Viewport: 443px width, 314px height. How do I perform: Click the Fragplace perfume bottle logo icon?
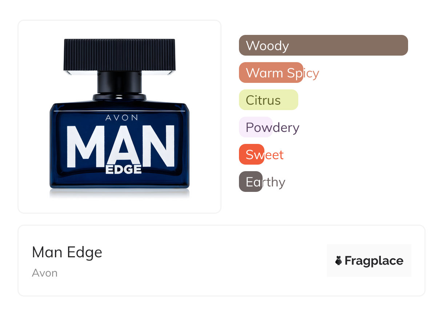(x=339, y=261)
